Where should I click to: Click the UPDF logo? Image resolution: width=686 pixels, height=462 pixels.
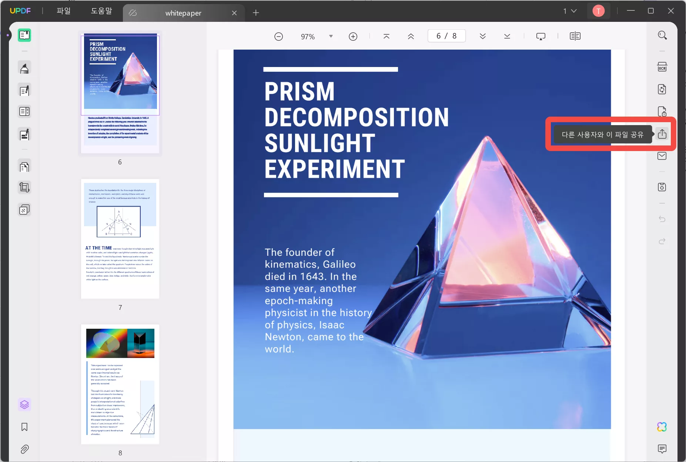pos(20,11)
